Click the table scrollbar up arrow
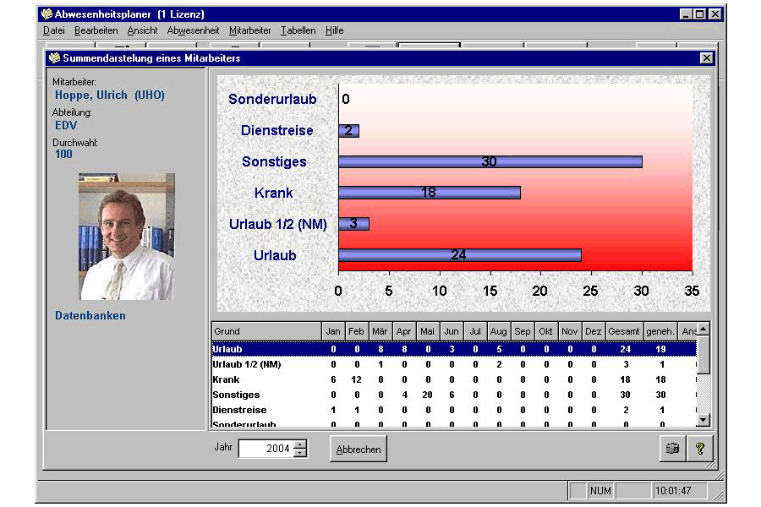761x507 pixels. 703,329
